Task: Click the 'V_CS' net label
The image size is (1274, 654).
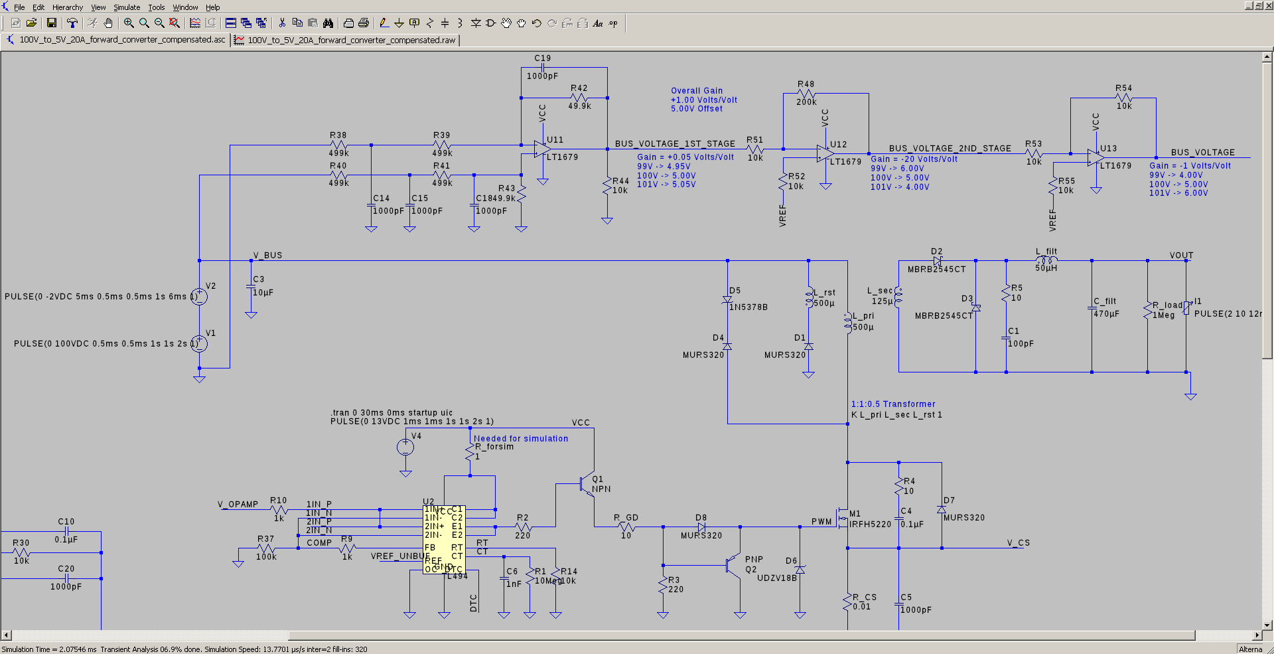Action: [x=1019, y=543]
